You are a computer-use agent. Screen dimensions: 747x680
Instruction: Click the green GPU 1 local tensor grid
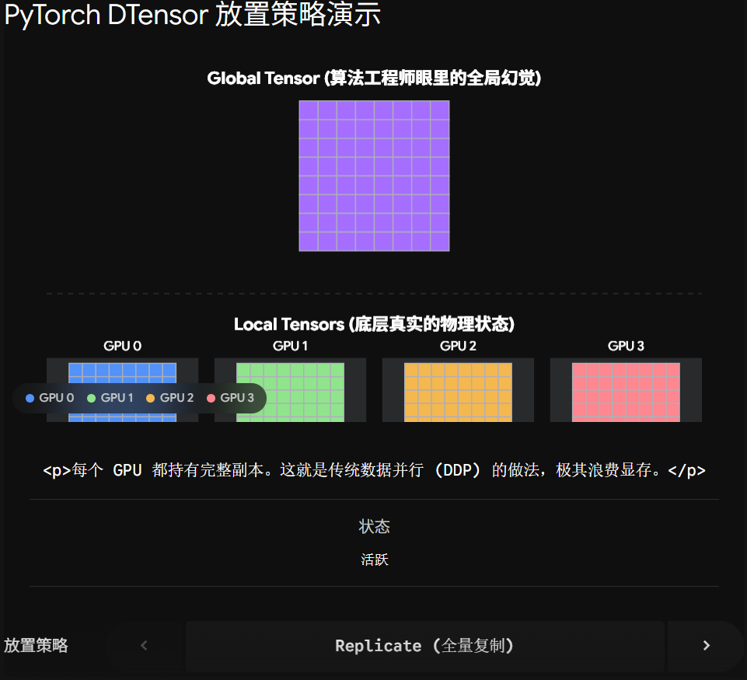(x=290, y=392)
